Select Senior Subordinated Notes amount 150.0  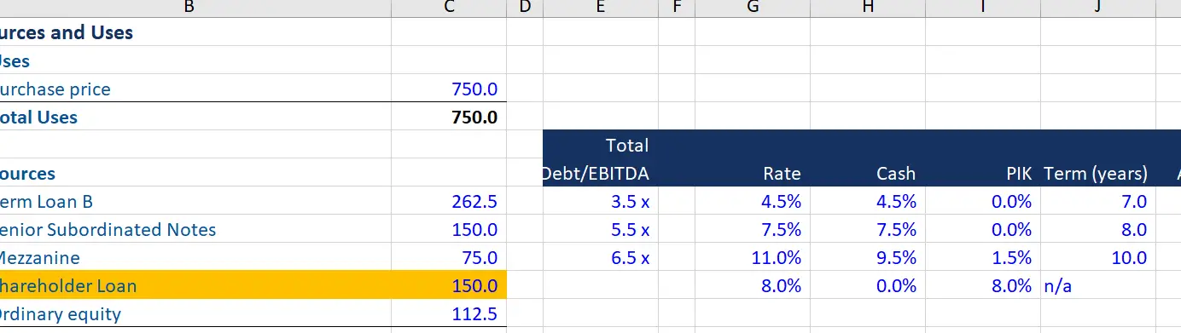[449, 229]
